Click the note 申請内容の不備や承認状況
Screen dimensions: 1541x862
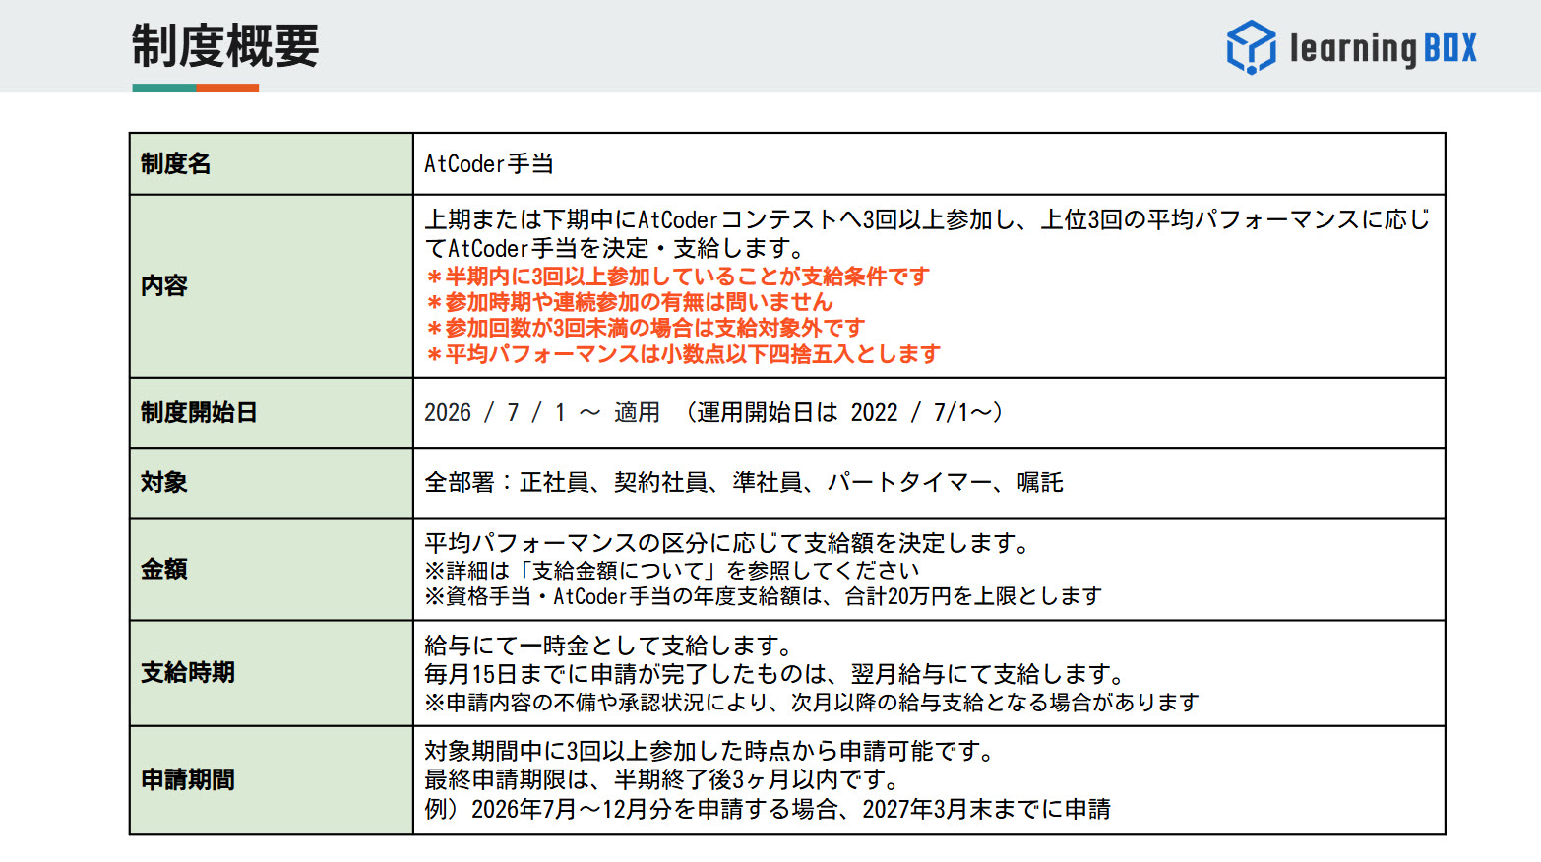tap(812, 703)
